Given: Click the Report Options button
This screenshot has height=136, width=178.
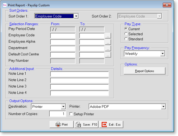Looking at the screenshot, I should point(144,71).
